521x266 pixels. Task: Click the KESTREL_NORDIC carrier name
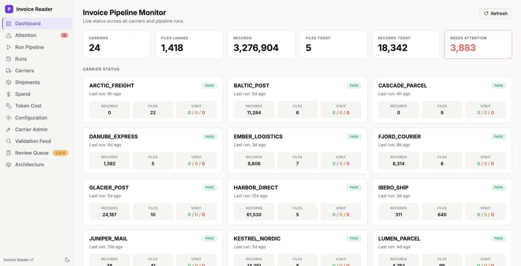tap(257, 239)
